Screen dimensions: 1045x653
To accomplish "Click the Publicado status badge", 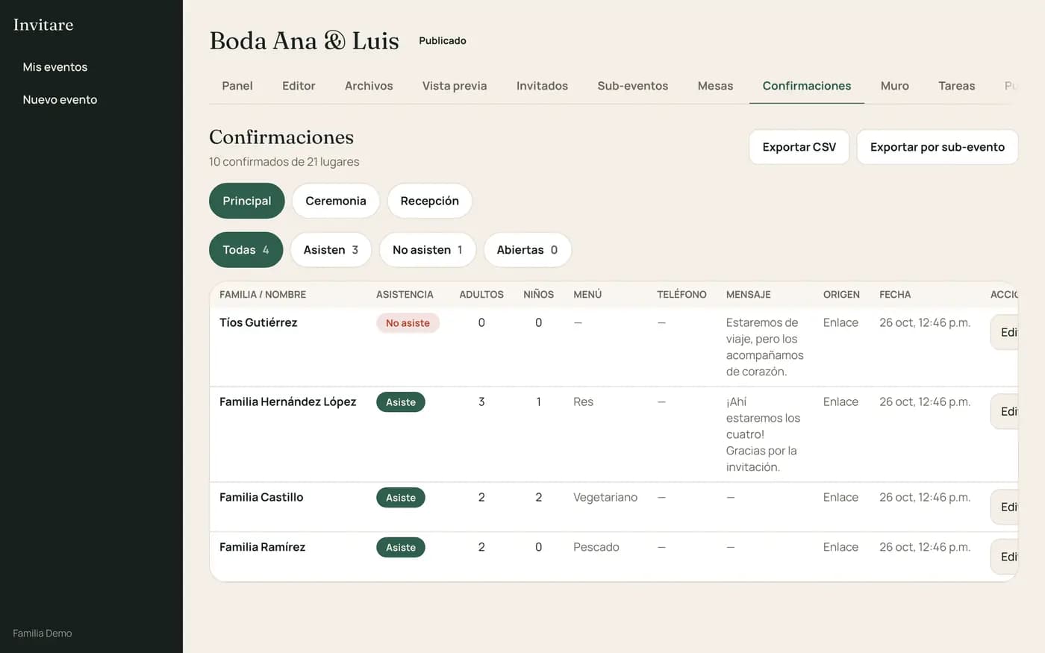I will tap(443, 41).
